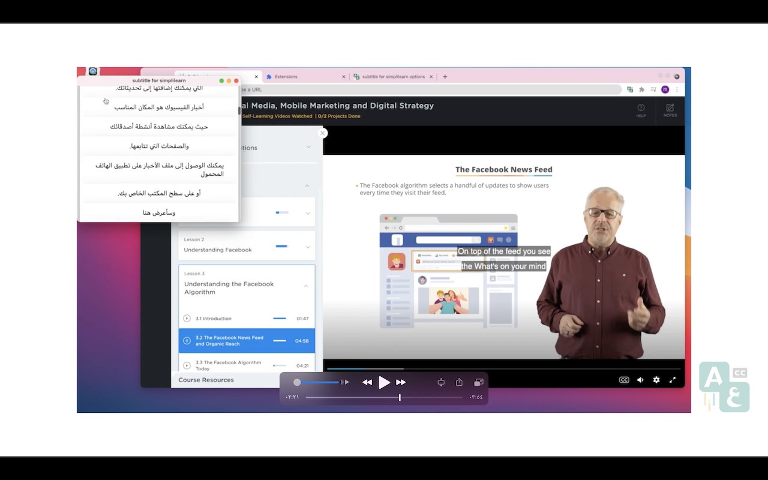The image size is (768, 480).
Task: Select subtitle line 'أو على سطح المكتب الخاص بك.'
Action: [159, 193]
